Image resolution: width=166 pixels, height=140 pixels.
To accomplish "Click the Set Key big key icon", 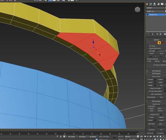I will (x=114, y=138).
